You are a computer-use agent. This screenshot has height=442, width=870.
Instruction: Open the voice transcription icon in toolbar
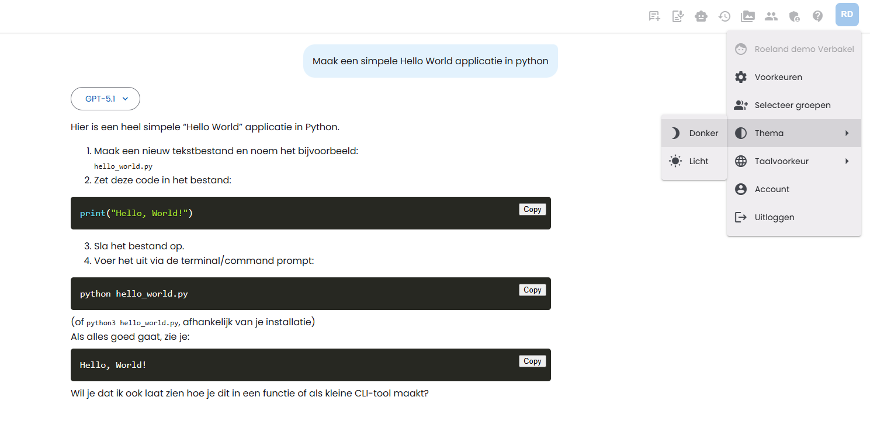pyautogui.click(x=678, y=16)
